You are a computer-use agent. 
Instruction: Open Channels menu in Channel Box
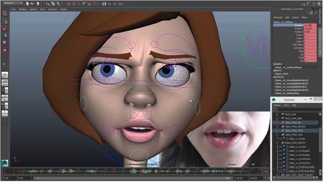(x=278, y=17)
